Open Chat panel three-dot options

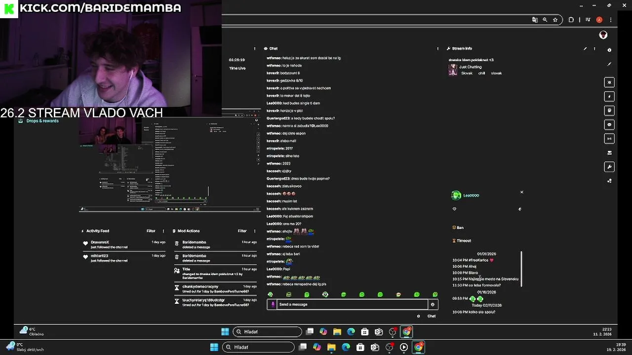pyautogui.click(x=437, y=48)
